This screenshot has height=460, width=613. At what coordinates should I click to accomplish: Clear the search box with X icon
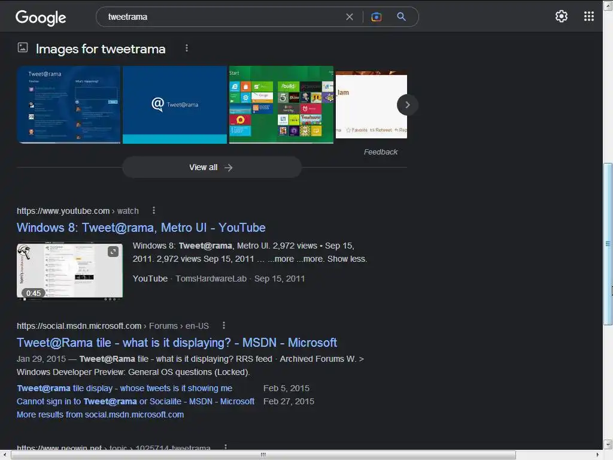(x=350, y=17)
